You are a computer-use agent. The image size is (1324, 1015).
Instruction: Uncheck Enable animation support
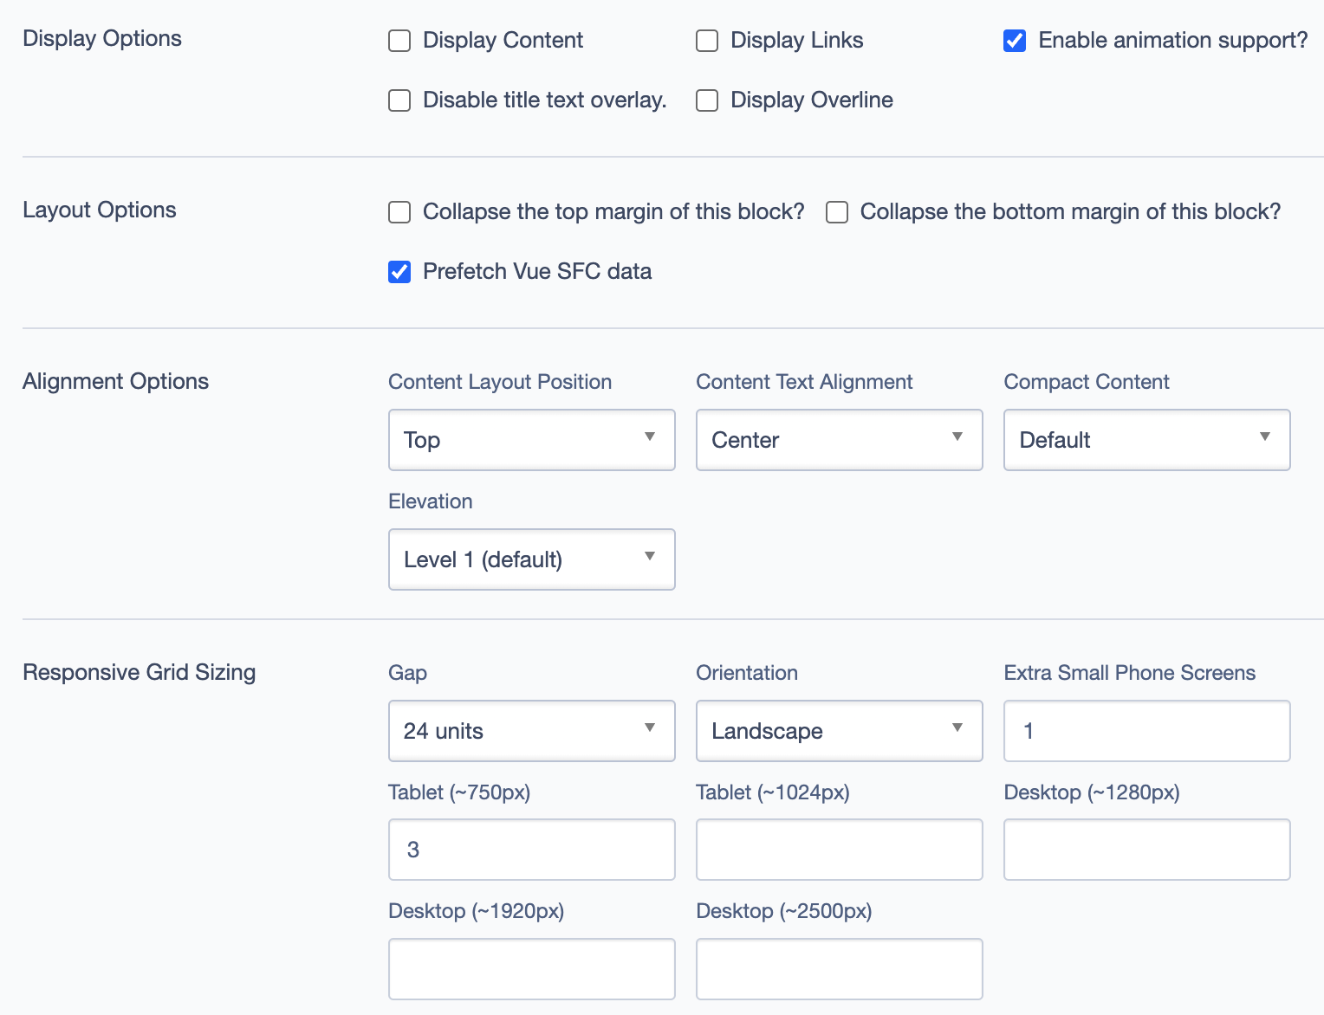click(x=1015, y=41)
